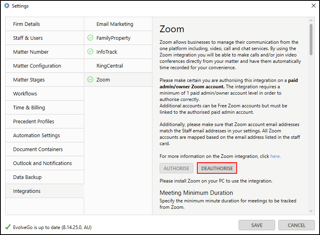The width and height of the screenshot is (320, 235).
Task: Switch to Workflows settings
Action: click(45, 93)
